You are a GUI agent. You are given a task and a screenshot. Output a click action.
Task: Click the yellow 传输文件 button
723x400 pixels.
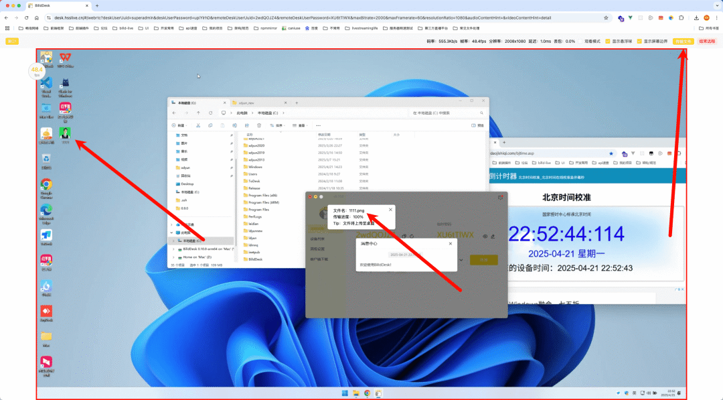click(683, 42)
